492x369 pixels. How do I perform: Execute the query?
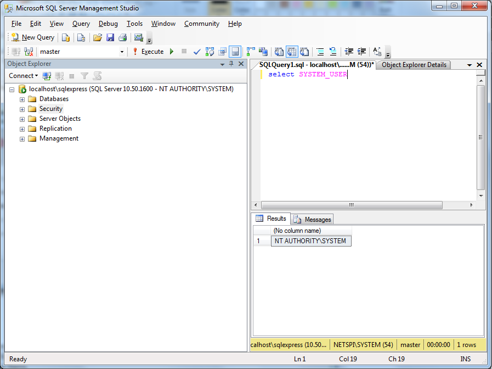(148, 52)
